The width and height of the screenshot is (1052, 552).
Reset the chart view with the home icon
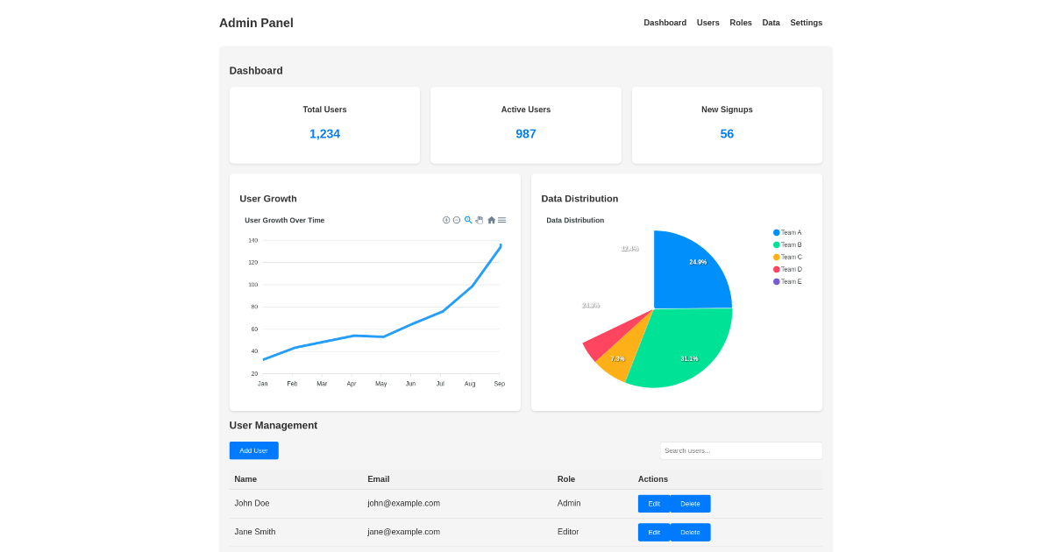coord(492,220)
